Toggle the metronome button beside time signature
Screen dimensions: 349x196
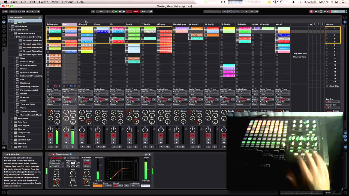pos(38,11)
